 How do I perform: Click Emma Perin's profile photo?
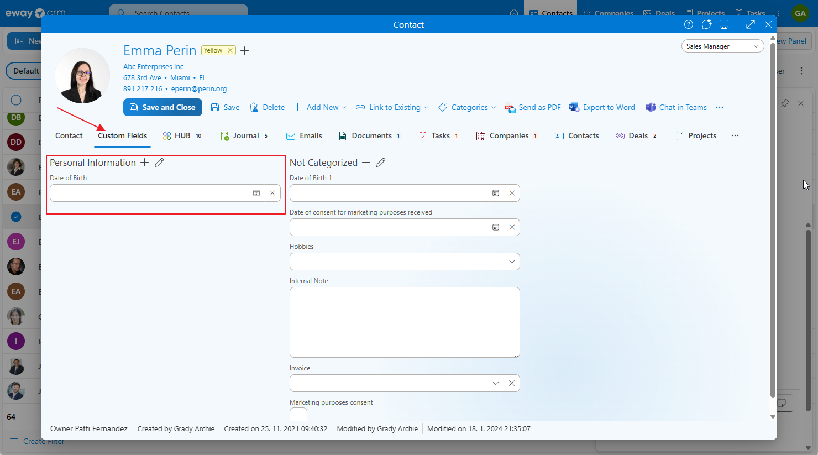[x=83, y=76]
